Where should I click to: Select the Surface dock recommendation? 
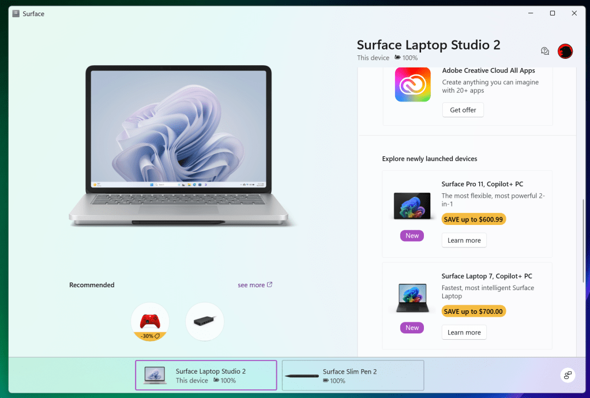click(x=205, y=322)
